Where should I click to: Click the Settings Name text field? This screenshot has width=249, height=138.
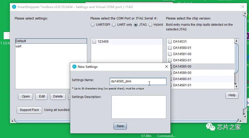(x=138, y=81)
